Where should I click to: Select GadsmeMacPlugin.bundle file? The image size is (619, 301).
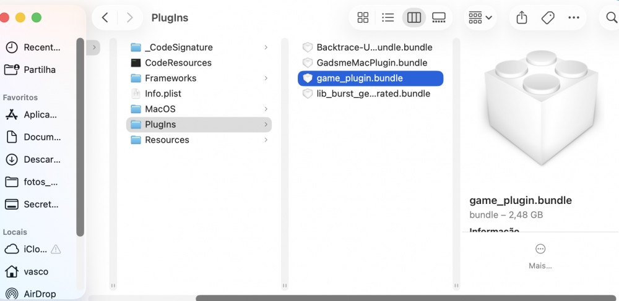[x=371, y=62]
